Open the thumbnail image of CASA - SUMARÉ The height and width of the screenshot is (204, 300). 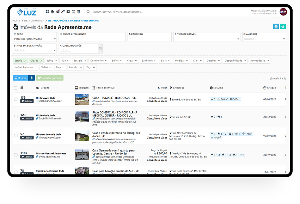[82, 99]
